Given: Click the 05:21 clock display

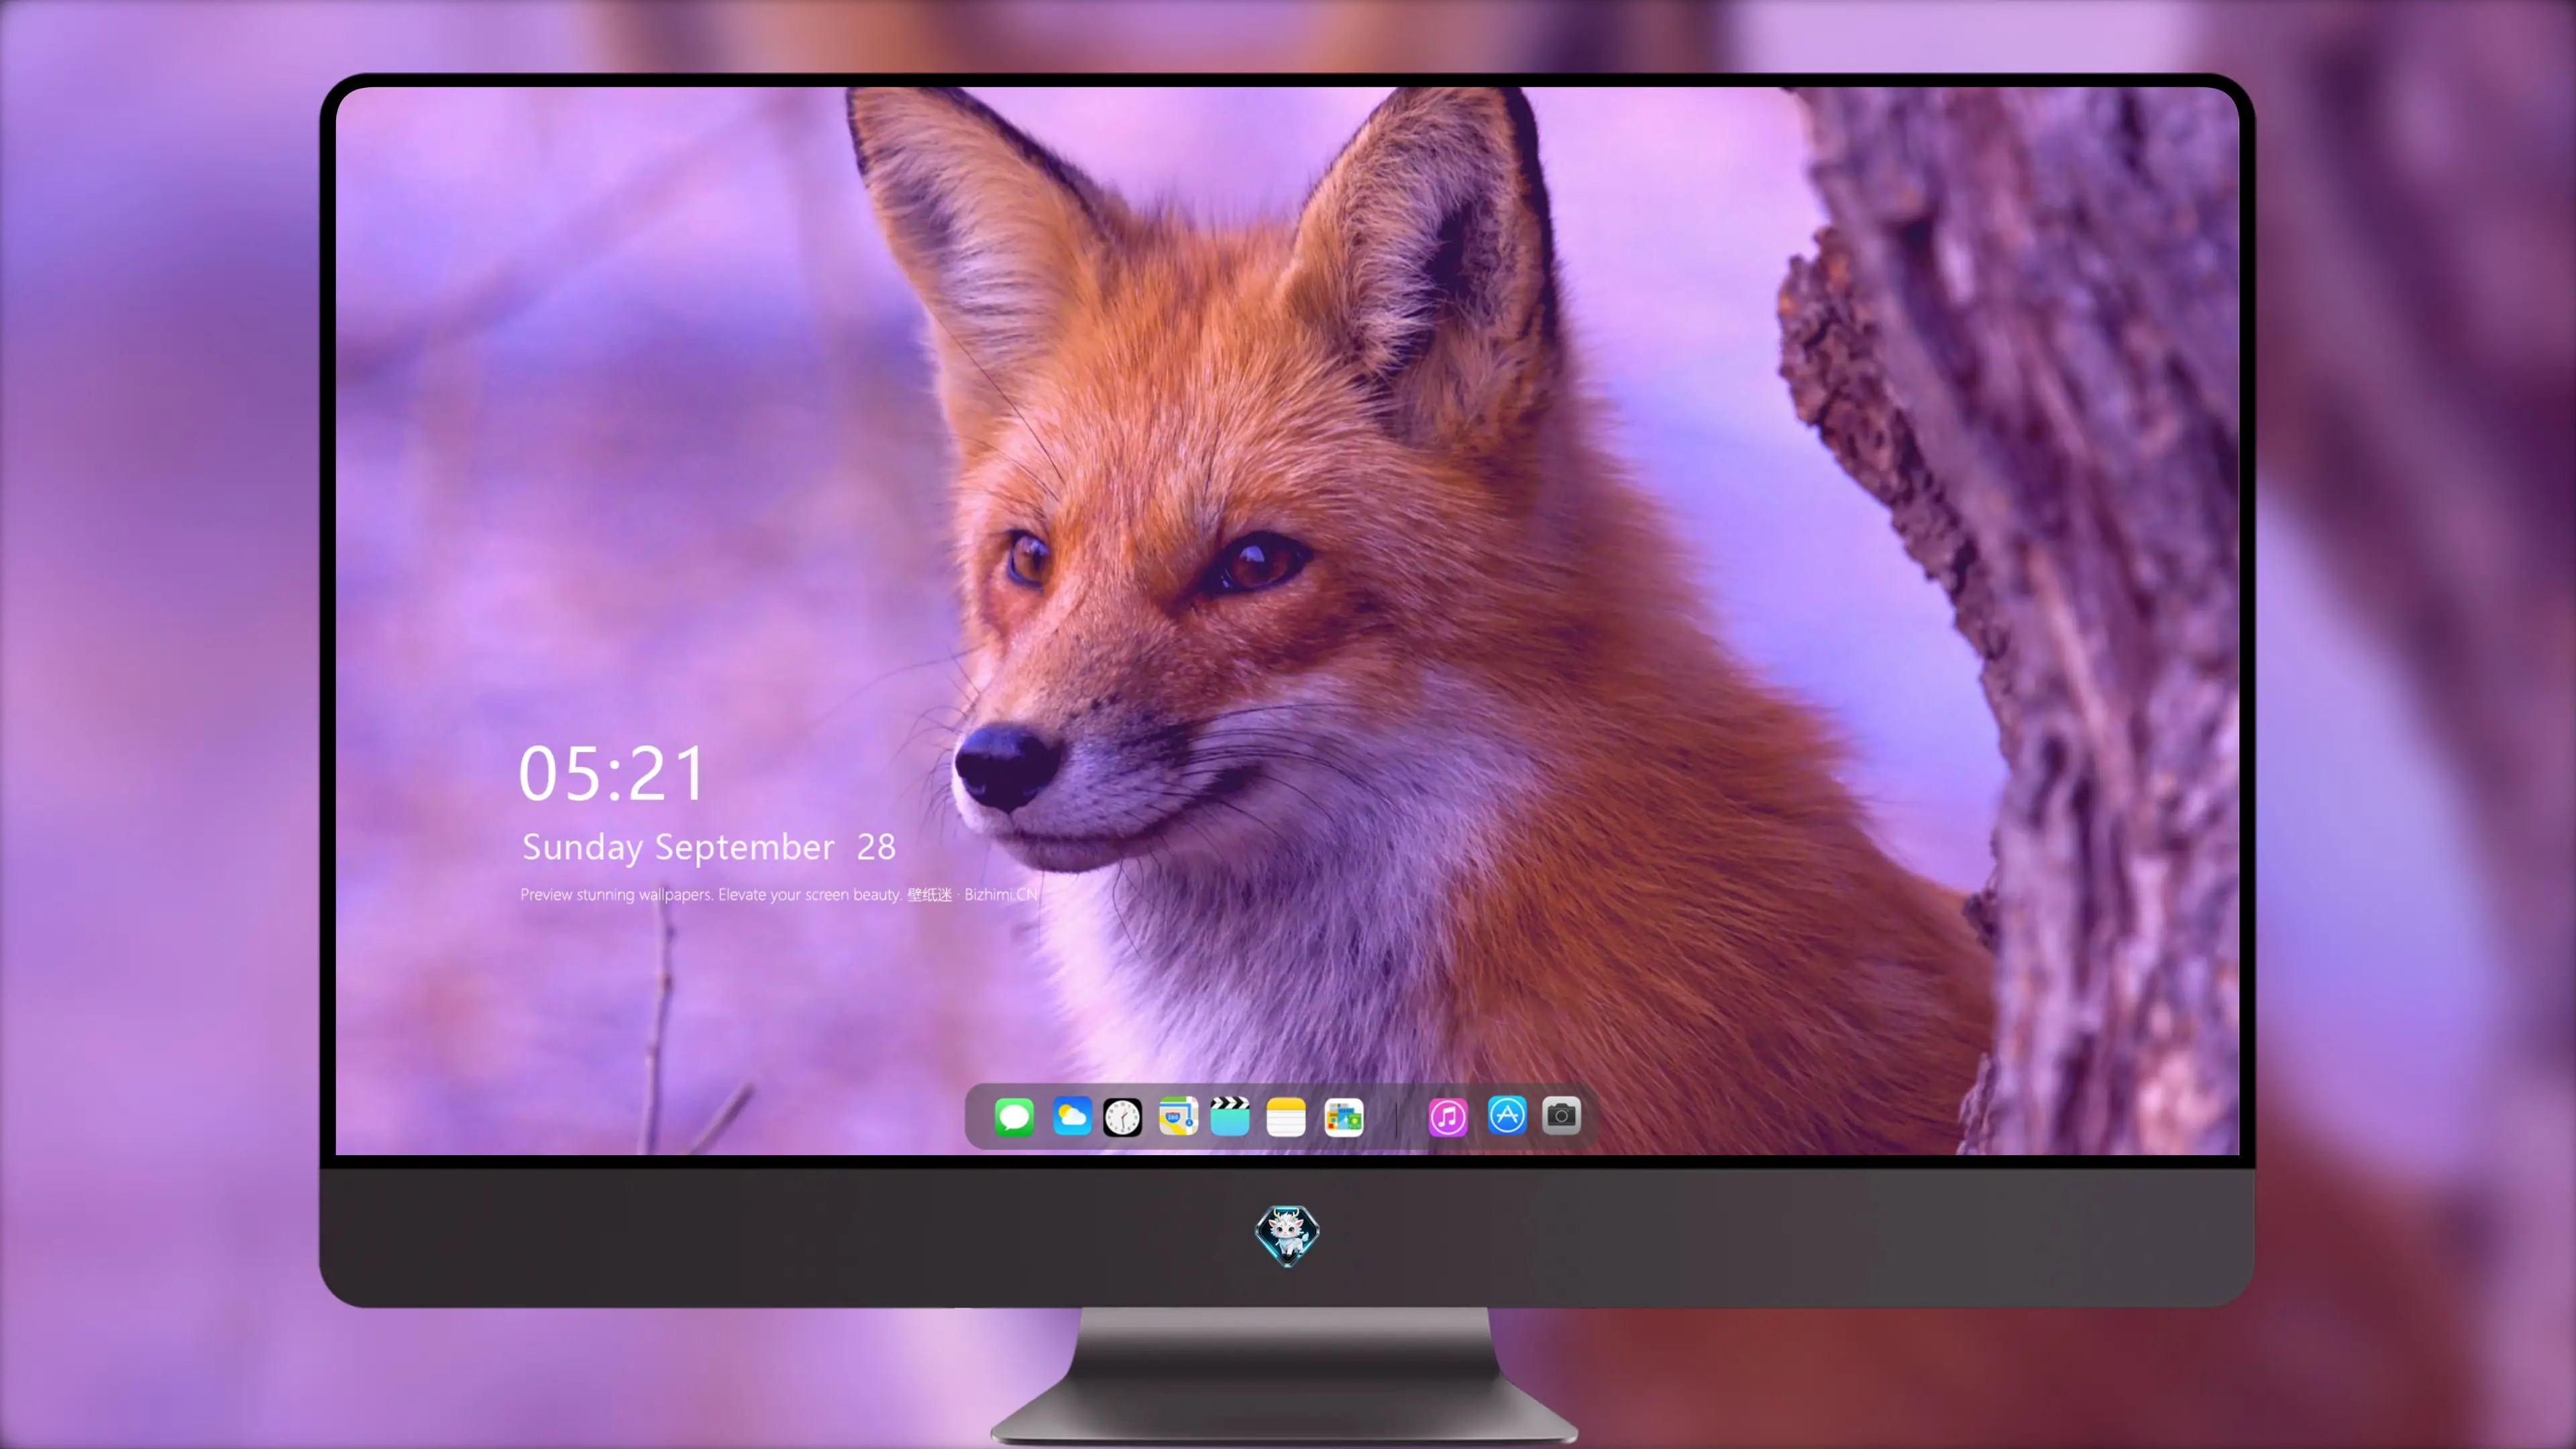Looking at the screenshot, I should [612, 774].
